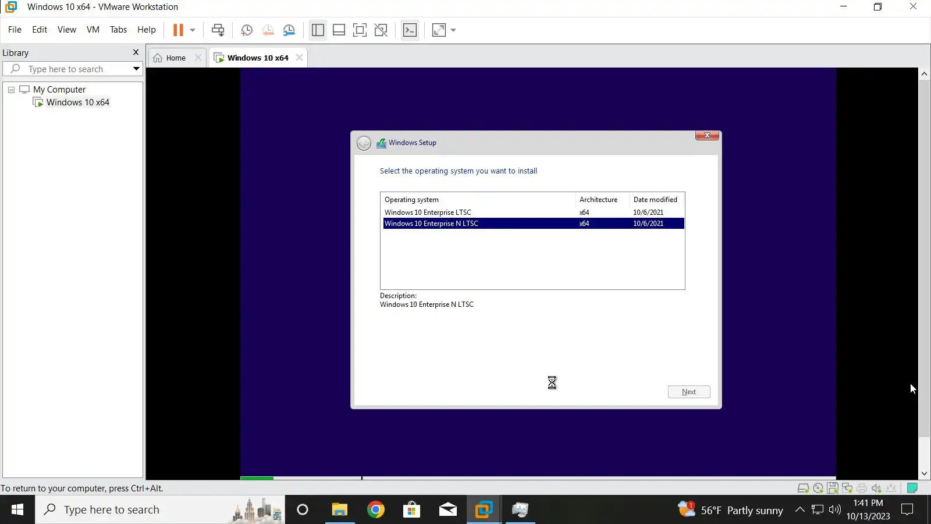Close the Windows Setup dialog

click(707, 136)
